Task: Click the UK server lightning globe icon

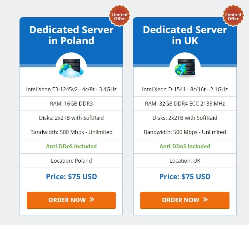Action: click(185, 67)
